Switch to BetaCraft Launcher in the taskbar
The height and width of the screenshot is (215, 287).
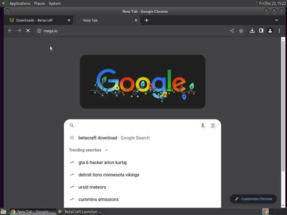pyautogui.click(x=80, y=212)
